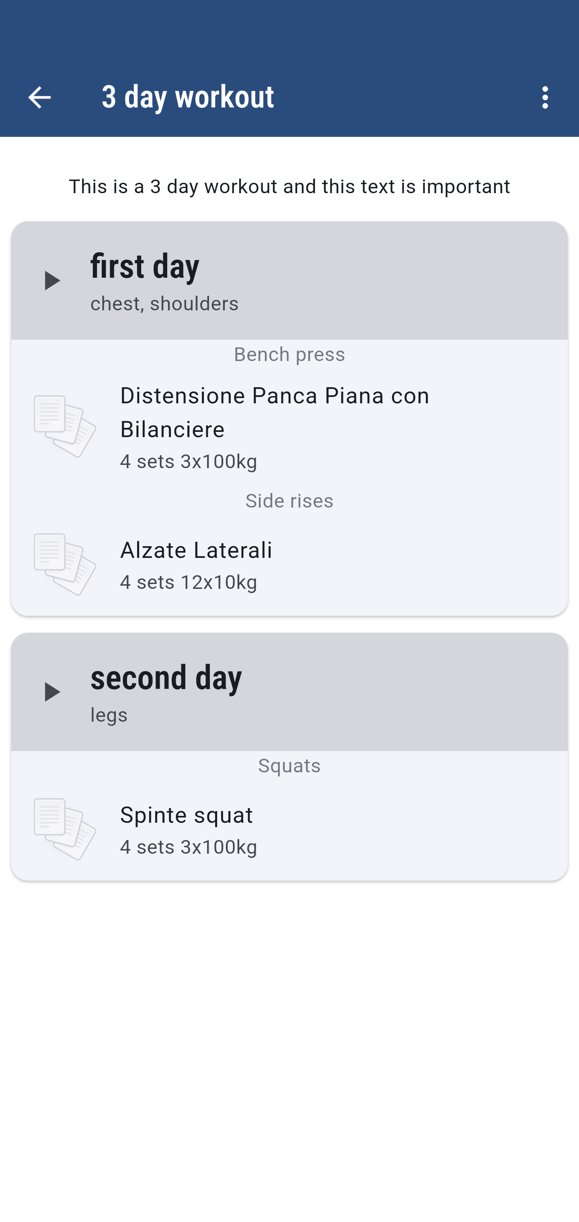Image resolution: width=579 pixels, height=1222 pixels.
Task: Tap the 4 sets 12x10kg details
Action: coord(189,582)
